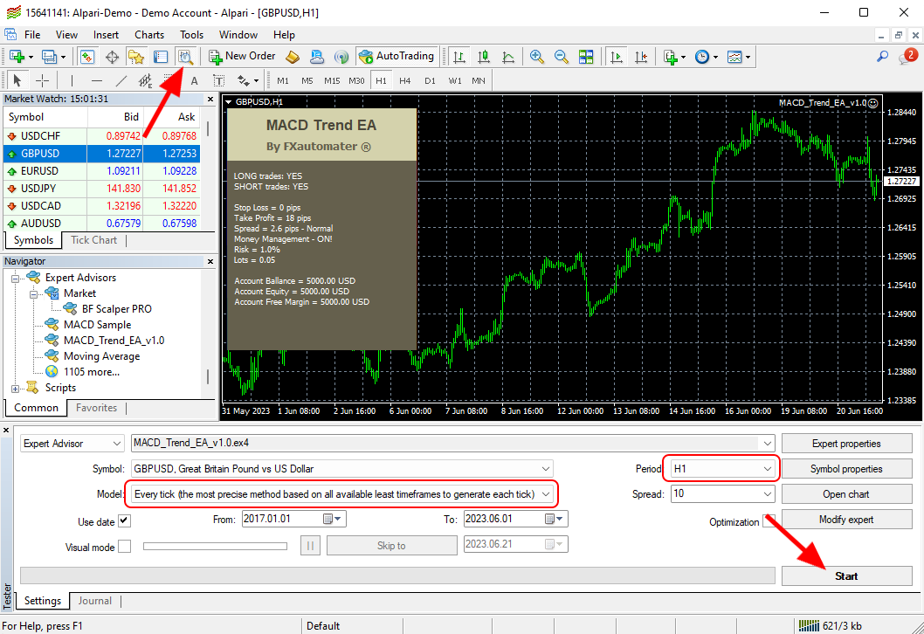Select the trendline drawing tool
The image size is (924, 634).
pyautogui.click(x=121, y=80)
